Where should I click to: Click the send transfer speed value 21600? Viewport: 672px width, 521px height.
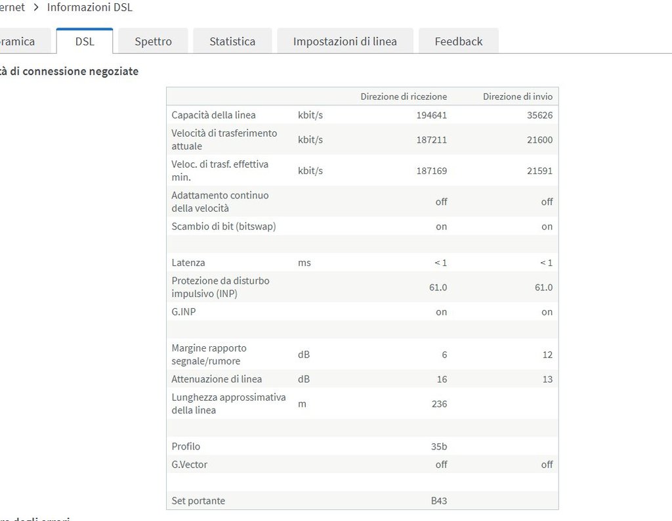click(538, 139)
